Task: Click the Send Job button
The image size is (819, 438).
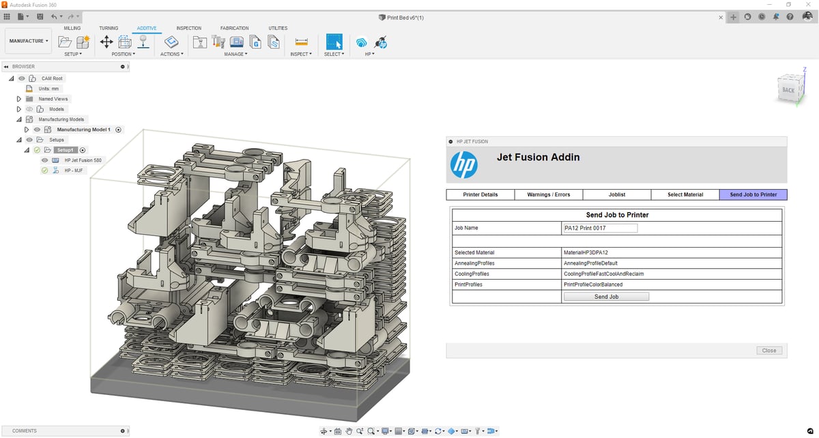Action: (606, 297)
